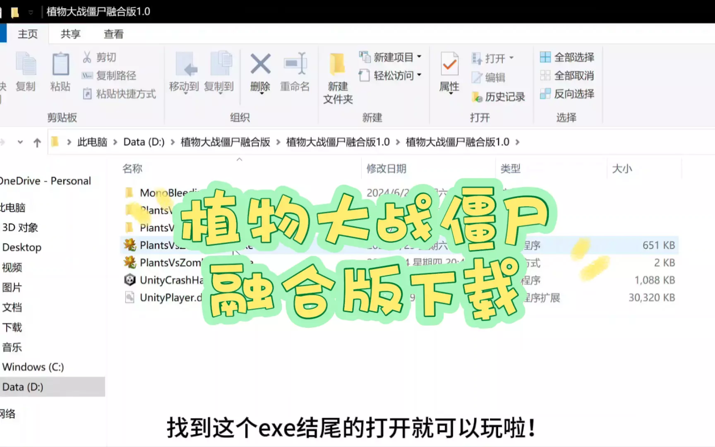Switch to the Share (共享) ribbon tab
The width and height of the screenshot is (715, 447).
(70, 34)
